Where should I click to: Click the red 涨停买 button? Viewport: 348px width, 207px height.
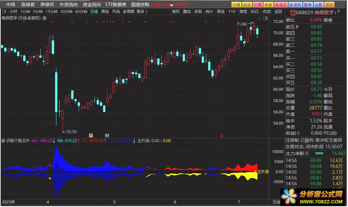[281, 5]
